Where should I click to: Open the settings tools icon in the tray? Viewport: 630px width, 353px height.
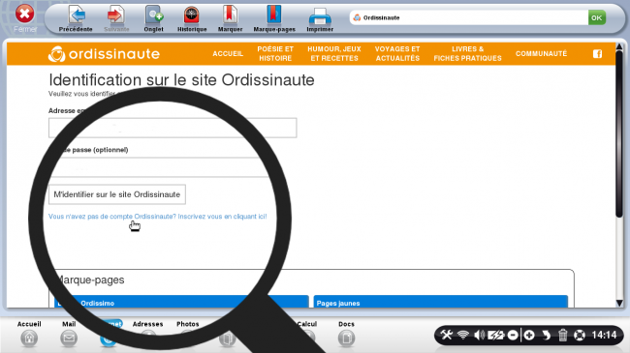pos(447,335)
